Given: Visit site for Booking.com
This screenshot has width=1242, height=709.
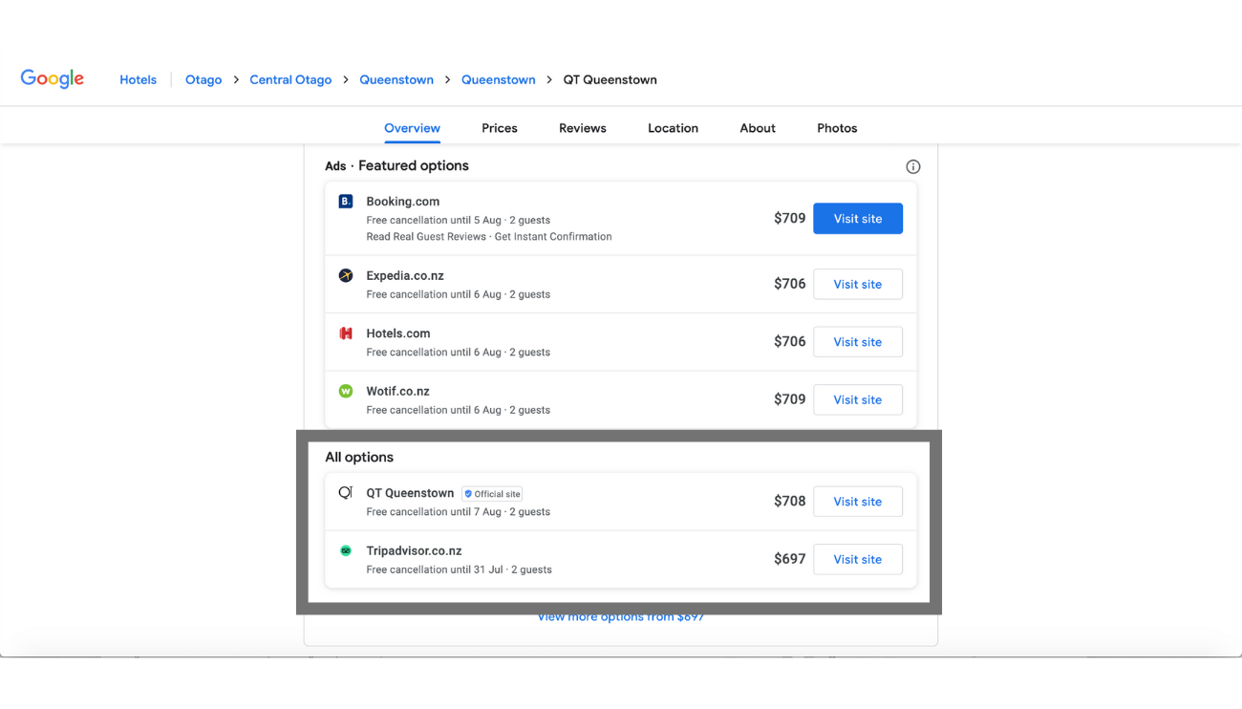Looking at the screenshot, I should 858,219.
